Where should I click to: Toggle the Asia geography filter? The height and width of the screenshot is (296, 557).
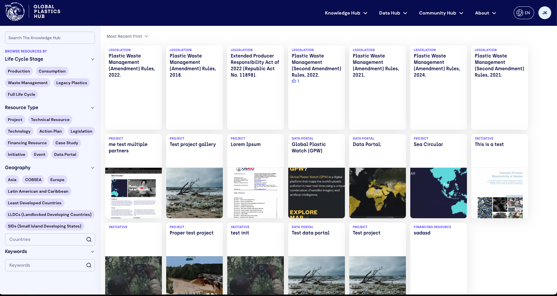tap(12, 180)
